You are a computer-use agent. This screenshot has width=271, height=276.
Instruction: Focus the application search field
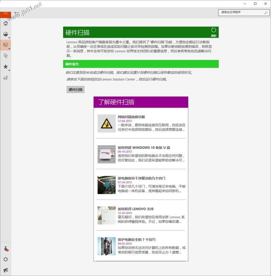pos(243,13)
